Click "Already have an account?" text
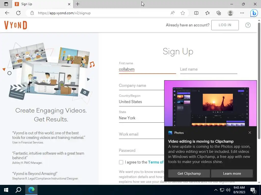Screen dimensions: 261x195 pyautogui.click(x=188, y=25)
